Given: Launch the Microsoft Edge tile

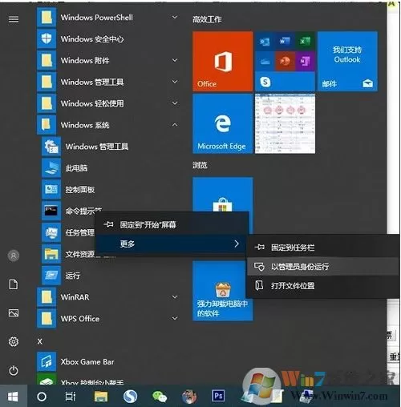Looking at the screenshot, I should click(222, 123).
